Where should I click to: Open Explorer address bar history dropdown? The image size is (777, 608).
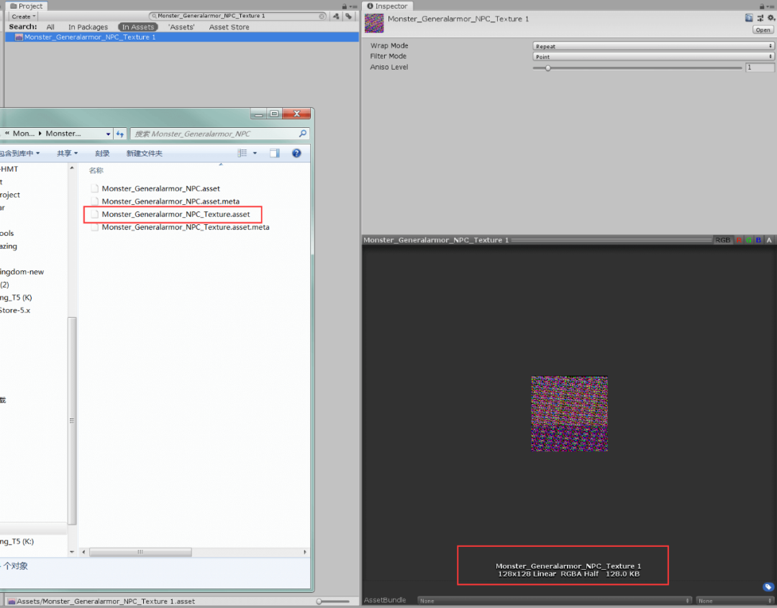click(108, 134)
